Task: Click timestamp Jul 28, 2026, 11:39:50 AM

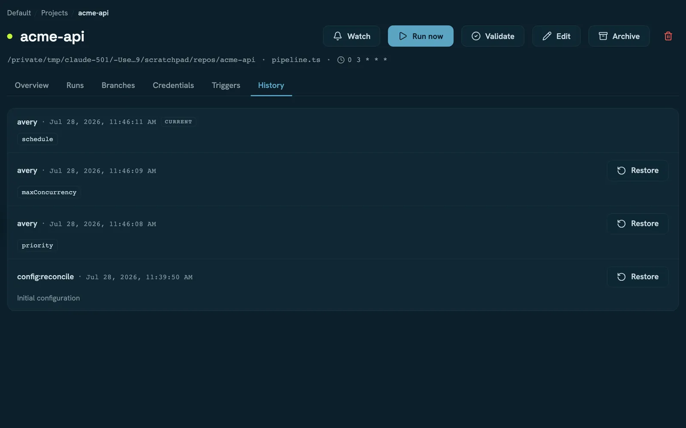Action: [139, 277]
